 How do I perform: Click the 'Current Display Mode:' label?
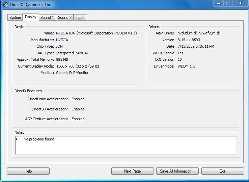[36, 66]
